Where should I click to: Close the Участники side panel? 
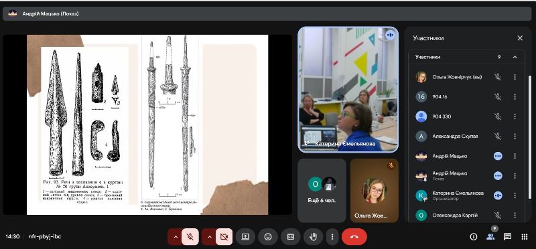[520, 38]
